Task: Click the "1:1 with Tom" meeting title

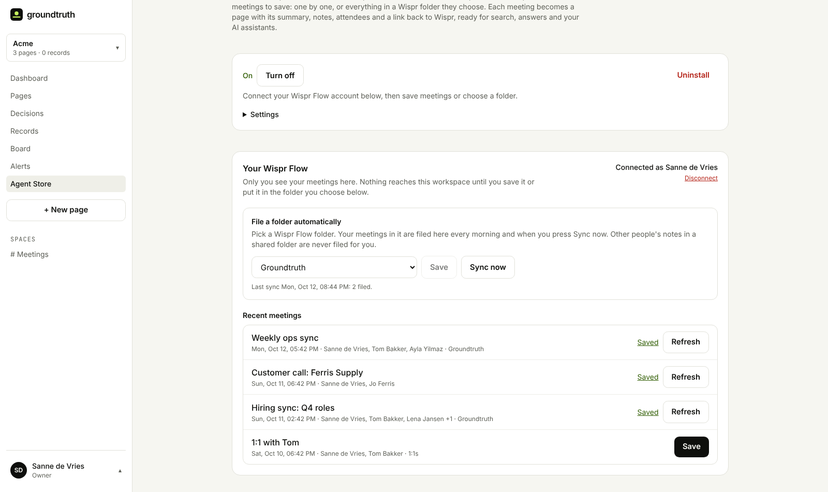Action: click(x=275, y=442)
